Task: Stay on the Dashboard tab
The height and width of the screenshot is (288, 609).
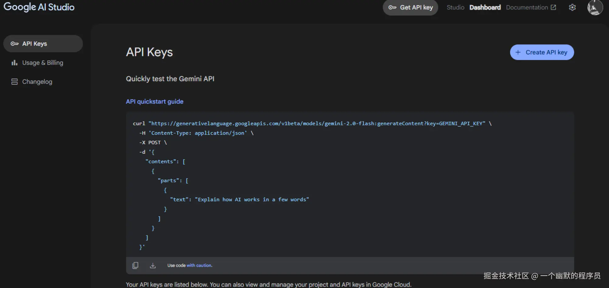Action: (x=485, y=7)
